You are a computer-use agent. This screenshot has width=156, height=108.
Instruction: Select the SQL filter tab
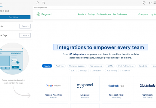pyautogui.click(x=73, y=70)
